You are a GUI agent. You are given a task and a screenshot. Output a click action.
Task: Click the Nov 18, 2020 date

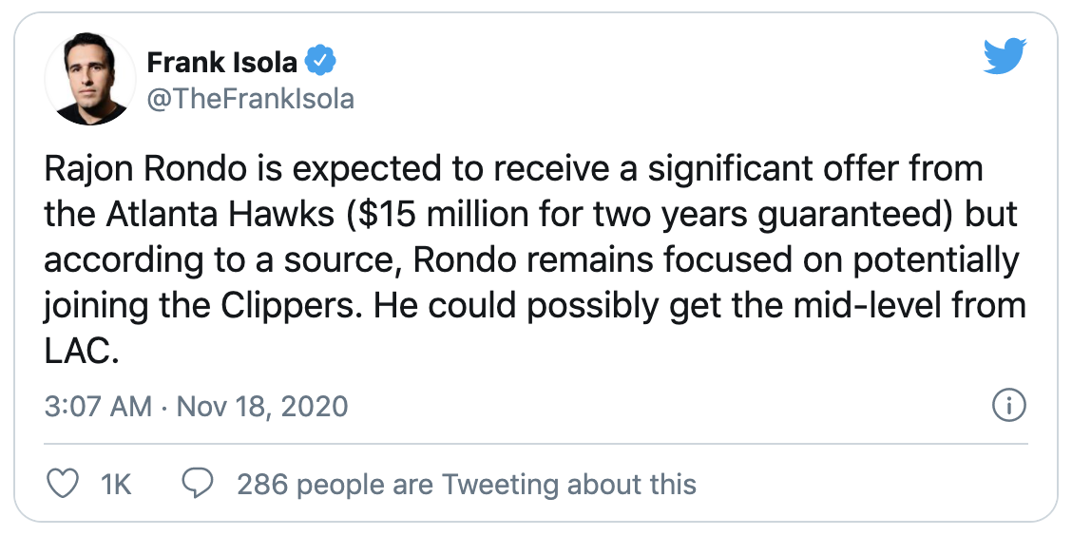pyautogui.click(x=262, y=406)
